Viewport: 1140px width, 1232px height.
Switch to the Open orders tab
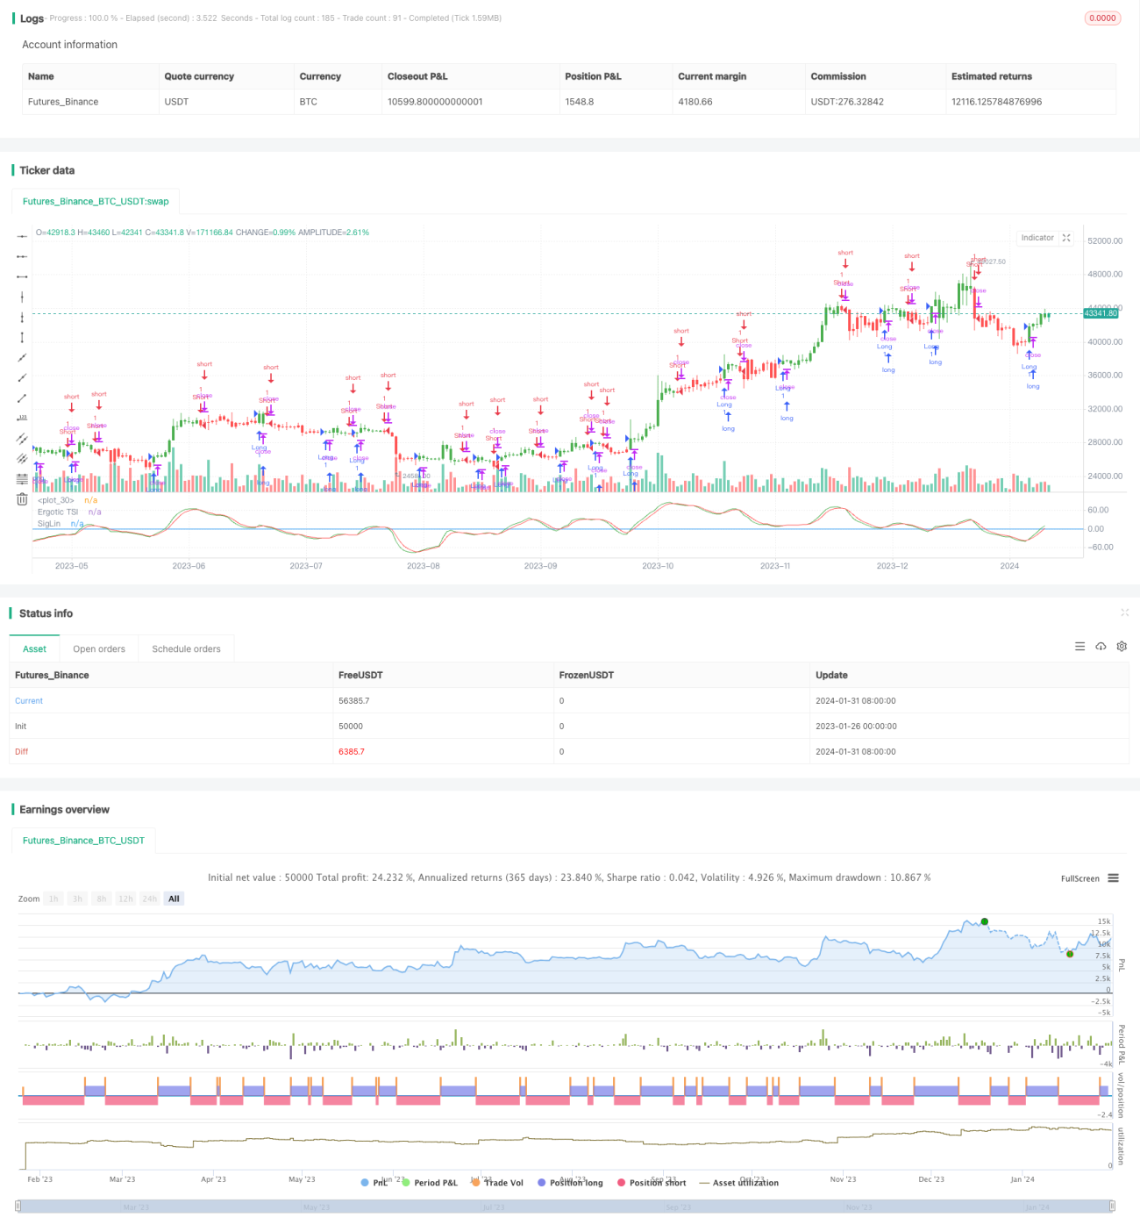(x=99, y=649)
